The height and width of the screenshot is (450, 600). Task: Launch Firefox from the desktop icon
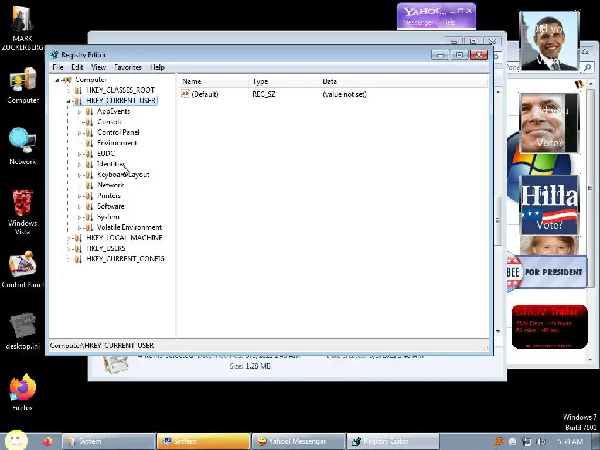tap(23, 387)
